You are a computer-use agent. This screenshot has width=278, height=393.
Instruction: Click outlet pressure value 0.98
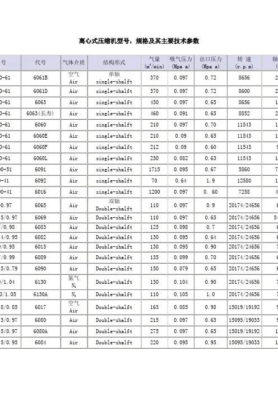tap(211, 307)
